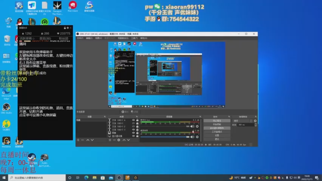Remove the selected scene with minus icon
Viewport: 322px width, 181px height.
click(x=83, y=140)
